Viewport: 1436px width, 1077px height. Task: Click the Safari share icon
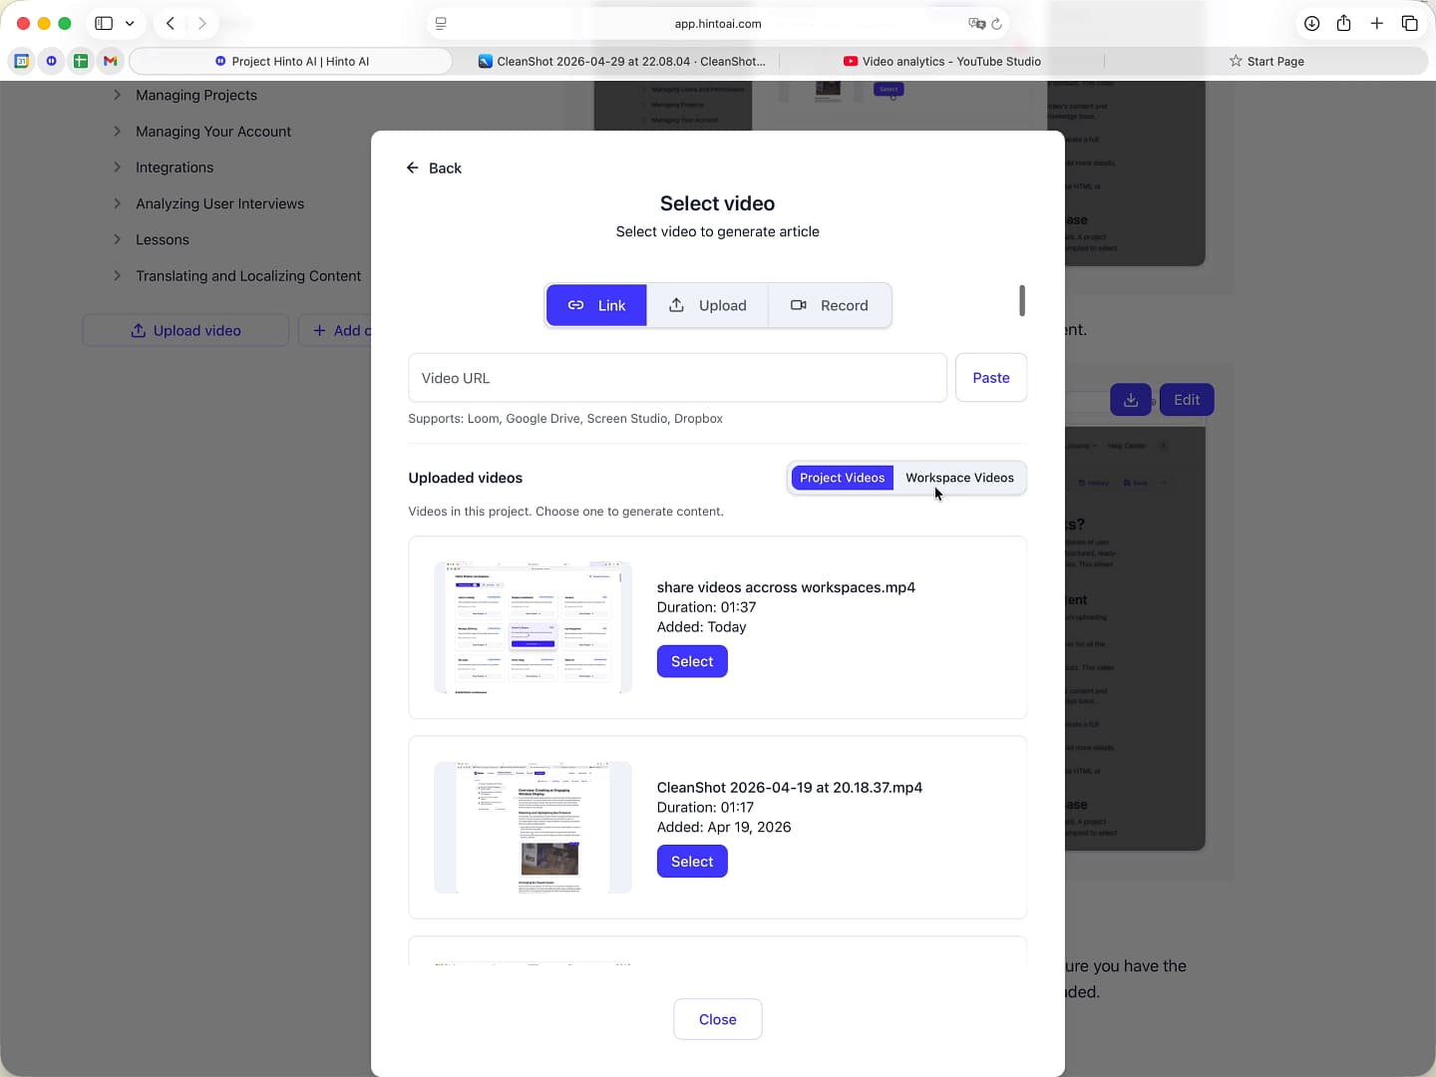point(1344,23)
